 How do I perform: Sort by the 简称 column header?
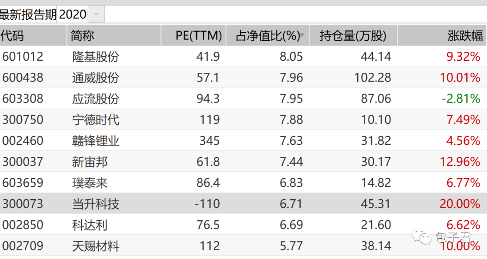coord(83,36)
